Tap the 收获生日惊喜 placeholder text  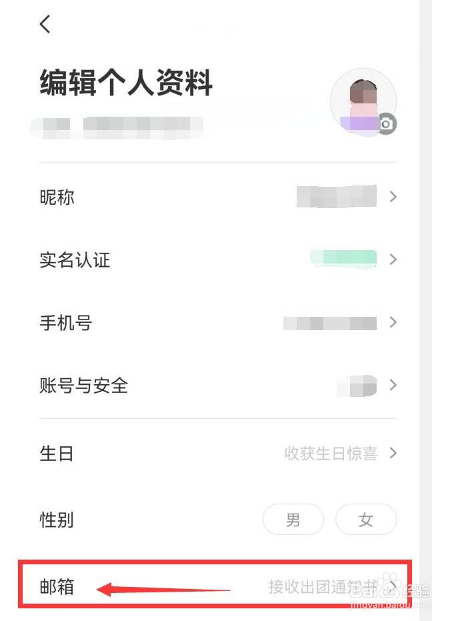coord(331,453)
